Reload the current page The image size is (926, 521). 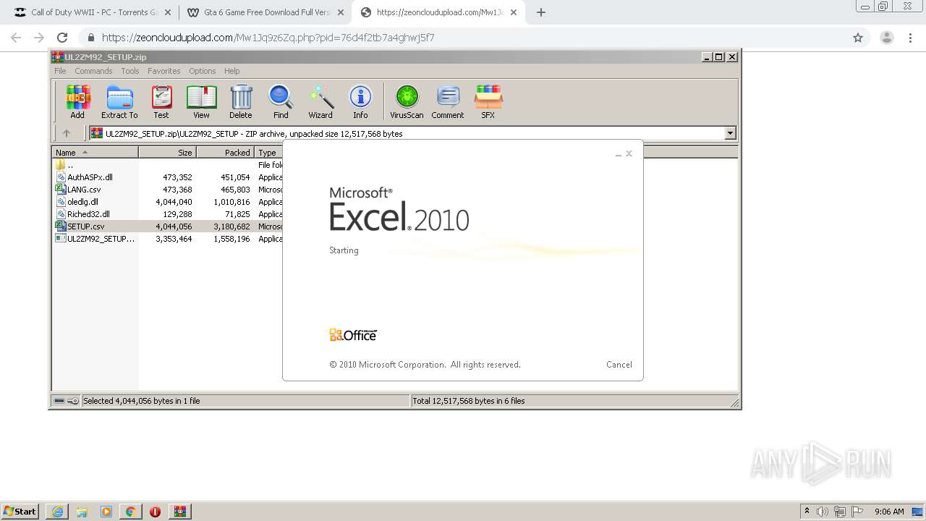(62, 38)
